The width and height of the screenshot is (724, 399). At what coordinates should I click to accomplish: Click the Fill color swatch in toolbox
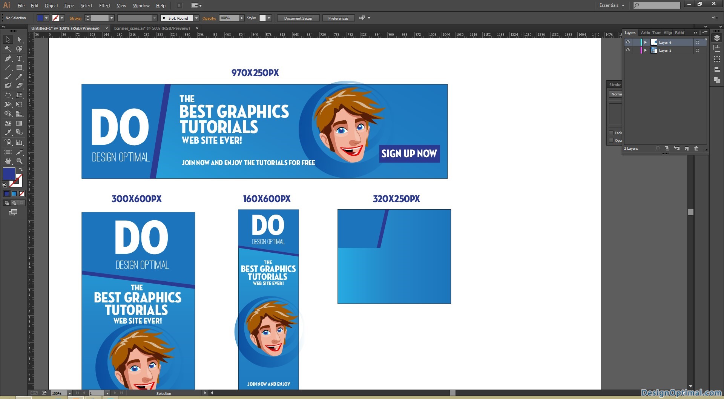pyautogui.click(x=9, y=174)
